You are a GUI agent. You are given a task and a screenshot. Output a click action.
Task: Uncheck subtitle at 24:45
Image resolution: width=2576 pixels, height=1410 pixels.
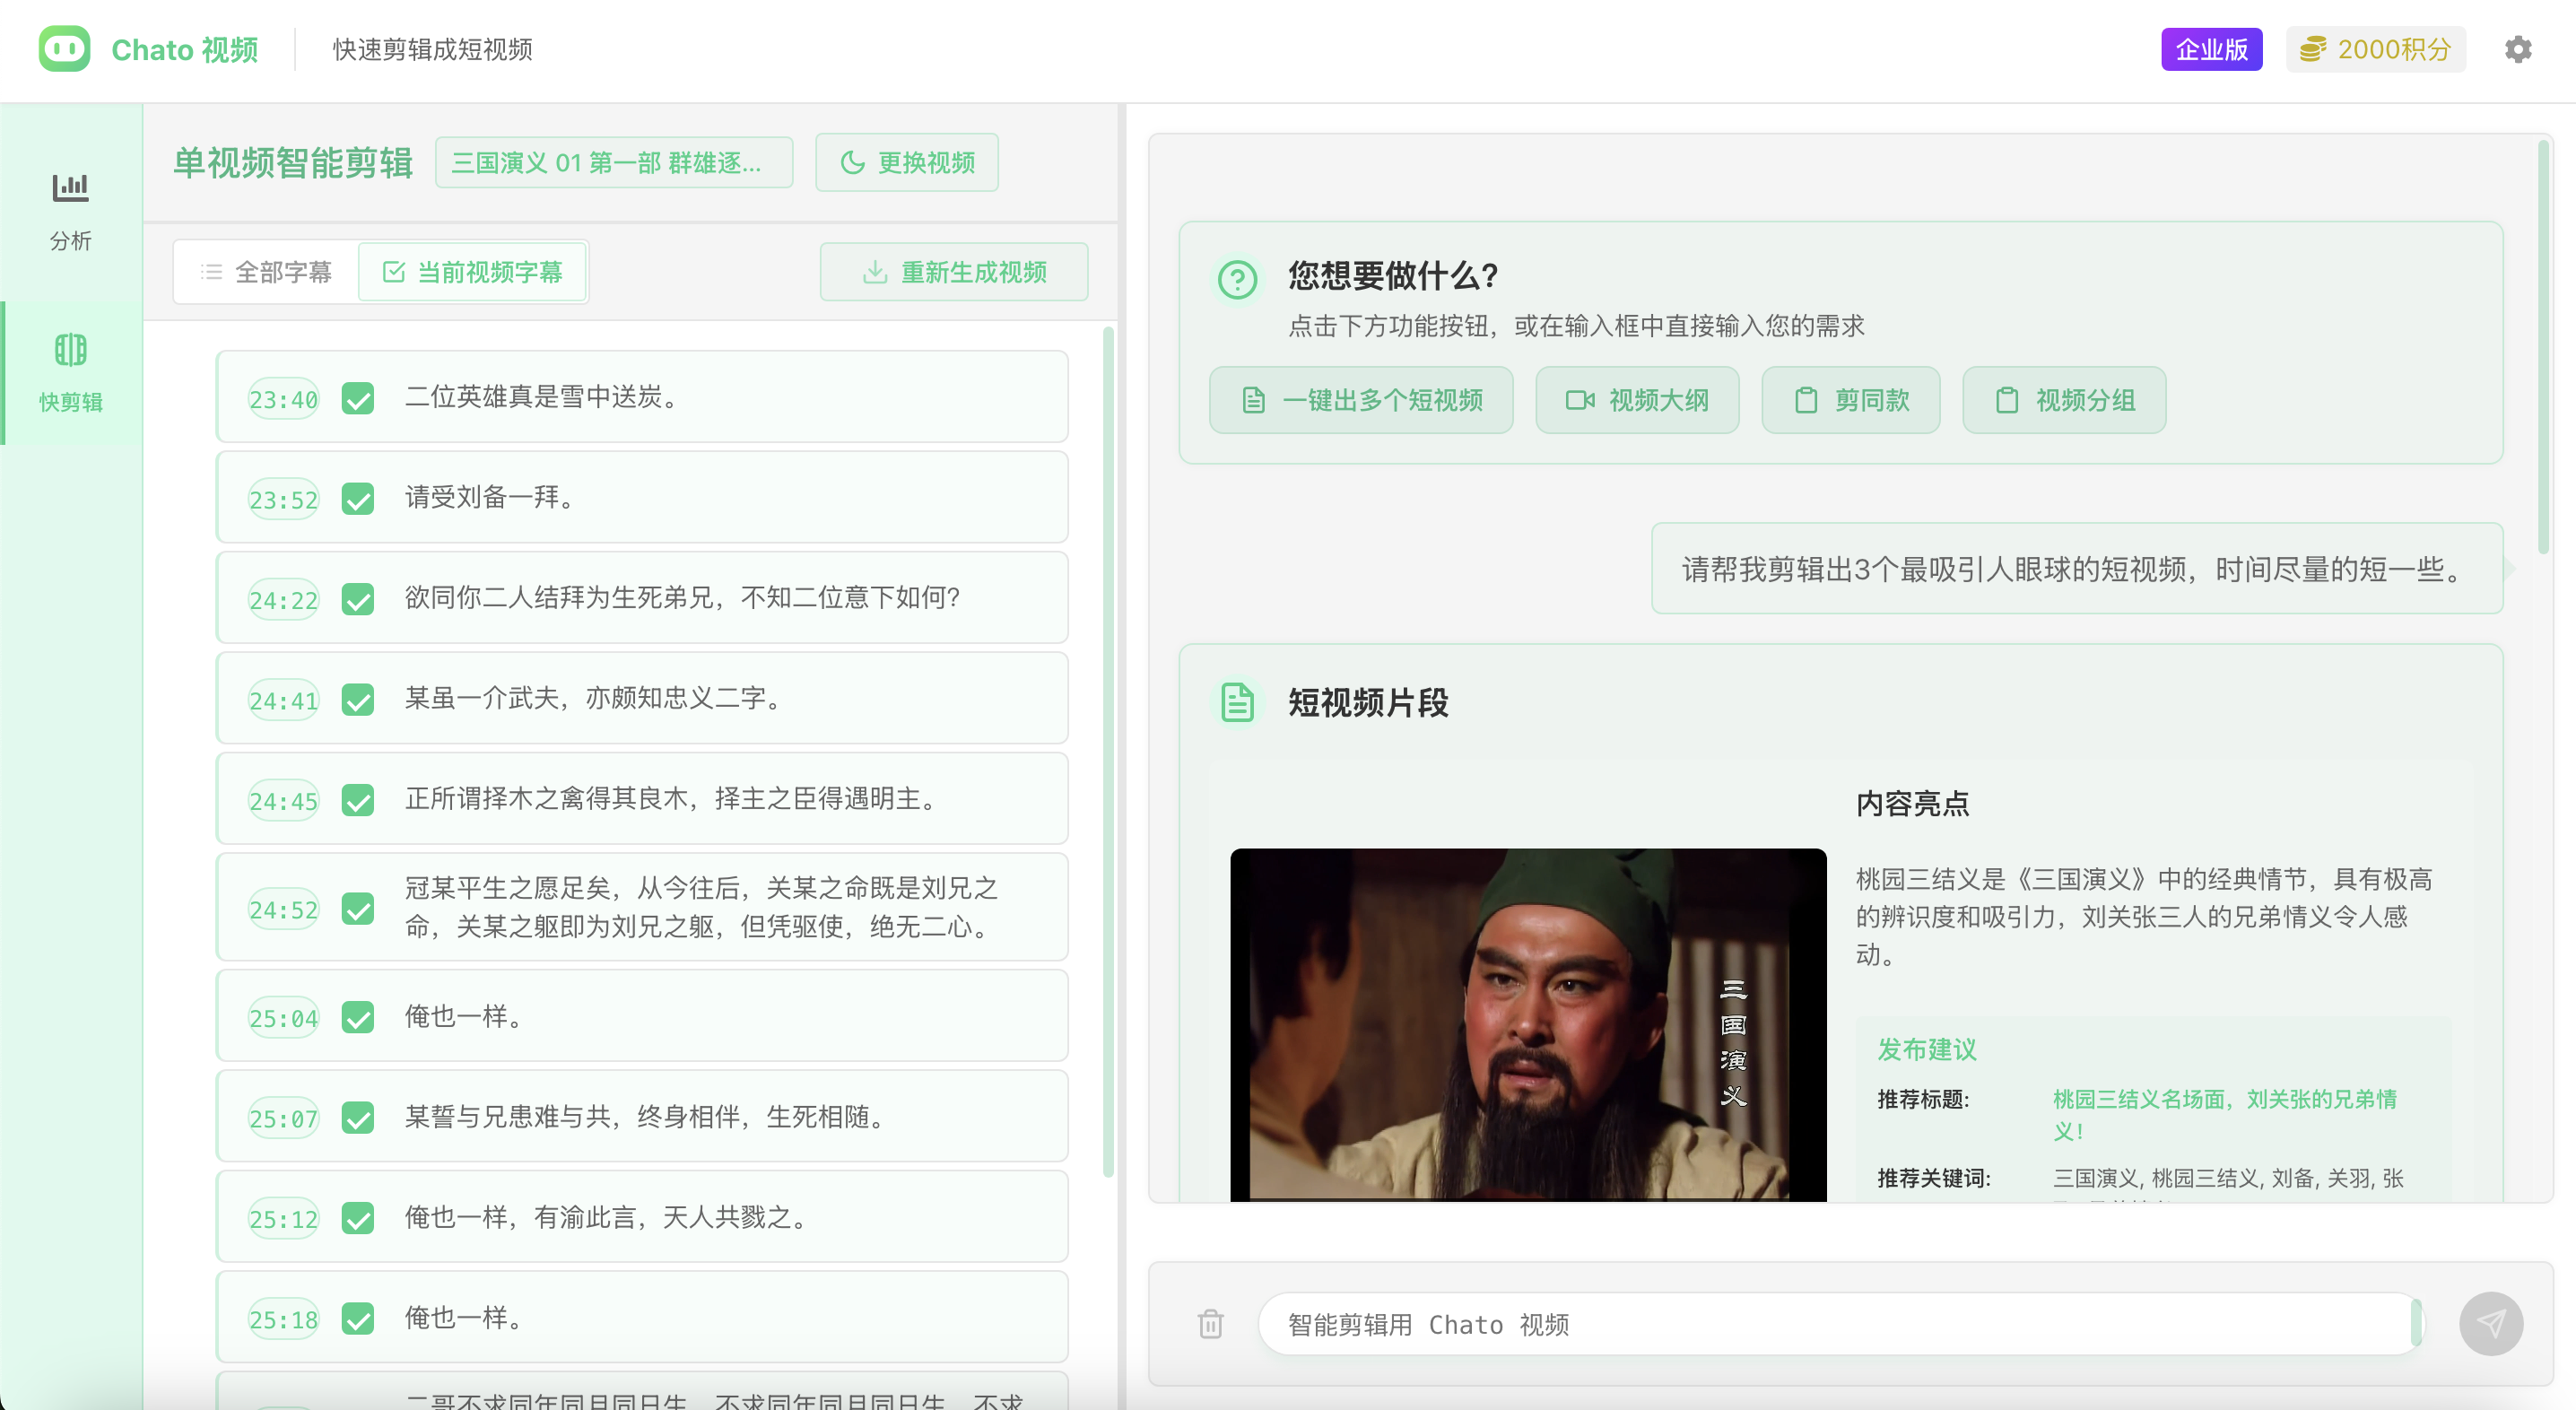(357, 800)
